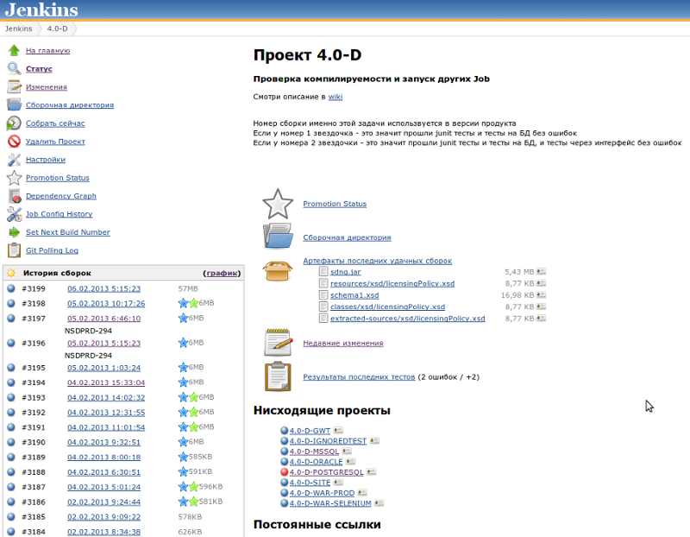Open the 4.0-D-SITE downstream project

coord(310,483)
